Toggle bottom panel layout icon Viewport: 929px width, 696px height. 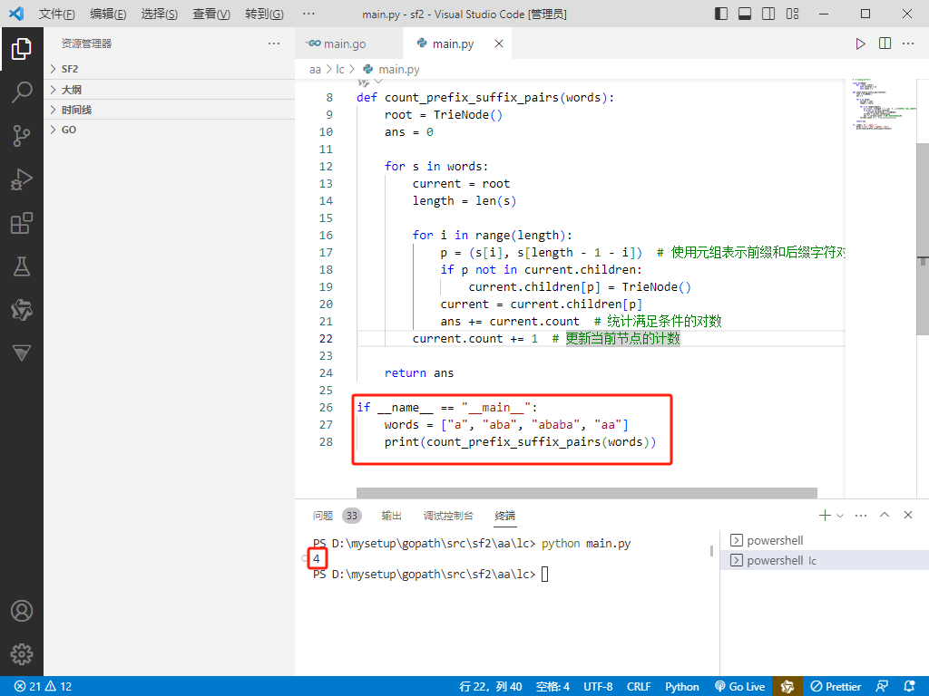[745, 14]
